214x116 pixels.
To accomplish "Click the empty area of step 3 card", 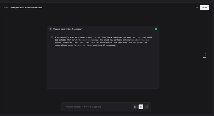I will click(x=103, y=67).
